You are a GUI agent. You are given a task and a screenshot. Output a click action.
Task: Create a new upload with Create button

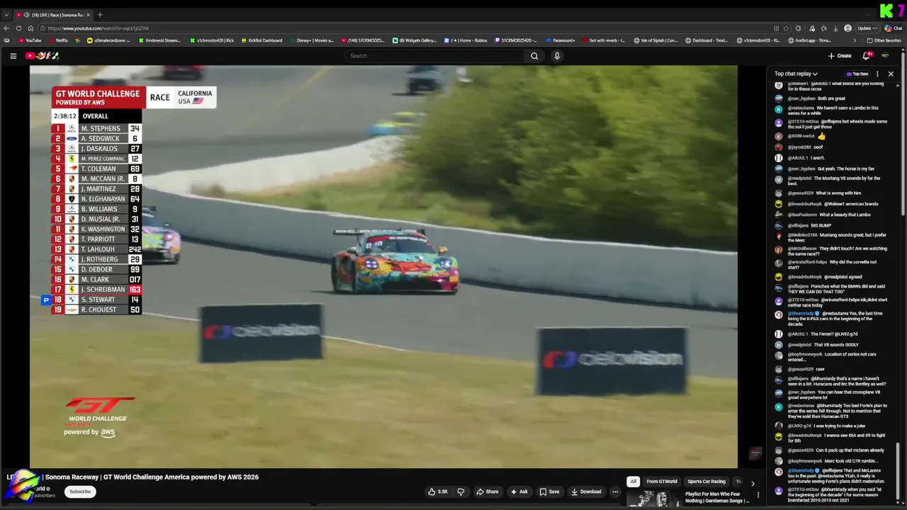840,56
